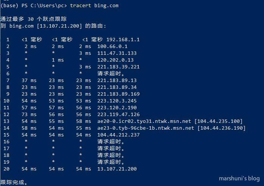Click the 请求超时 text on hop 6
This screenshot has width=264, height=186.
pyautogui.click(x=111, y=74)
